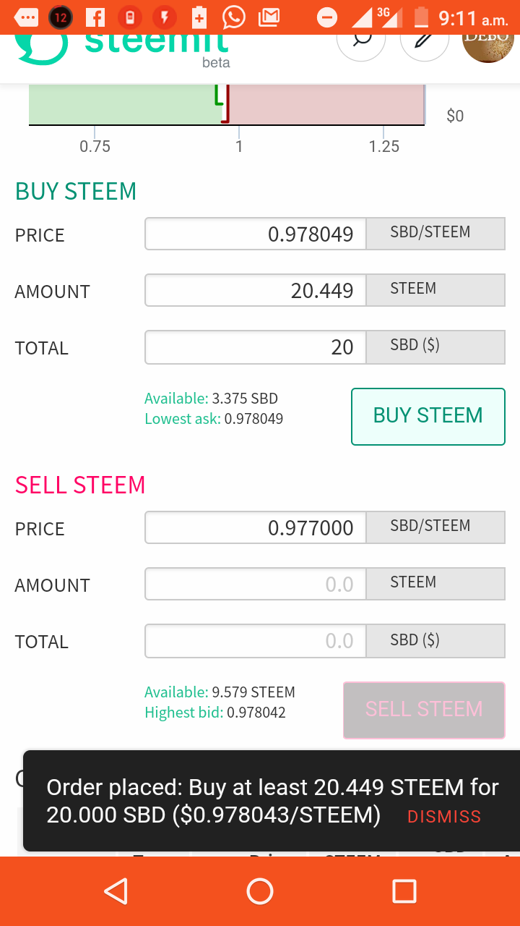Tap the Android home circle icon
This screenshot has width=520, height=926.
(x=260, y=891)
